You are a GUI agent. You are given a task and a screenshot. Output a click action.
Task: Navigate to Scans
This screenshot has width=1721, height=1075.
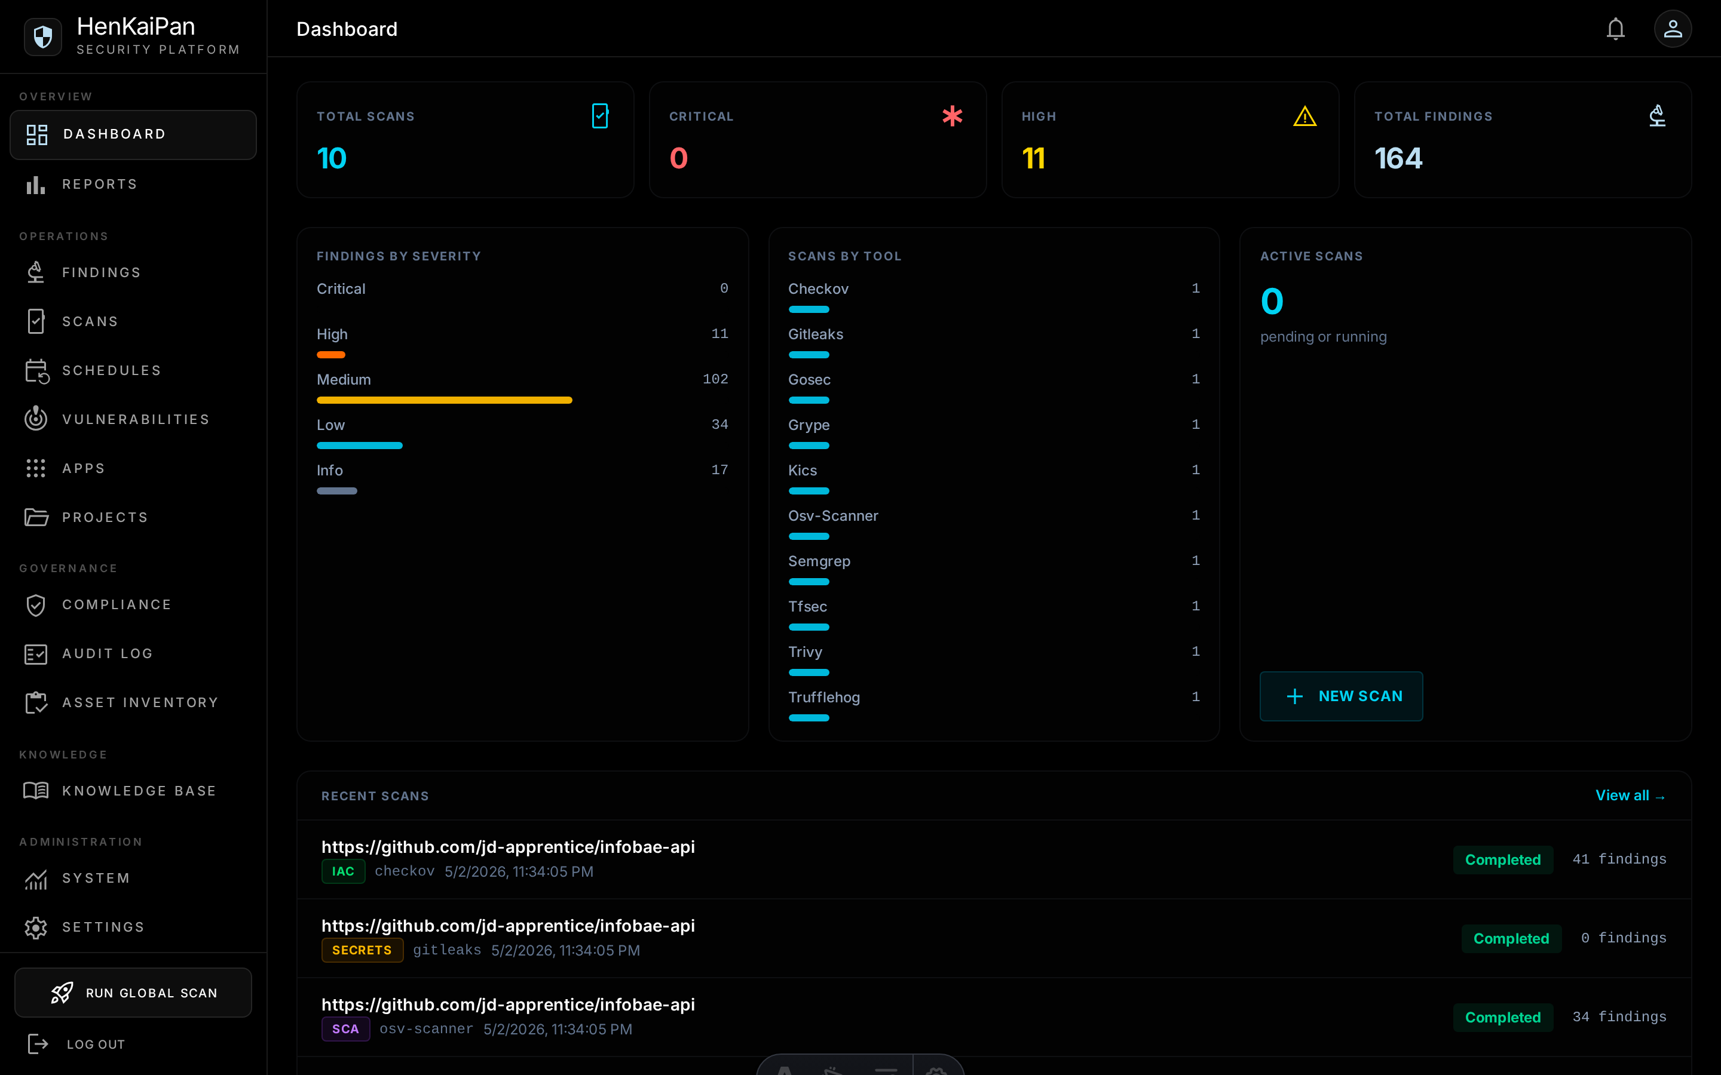133,321
